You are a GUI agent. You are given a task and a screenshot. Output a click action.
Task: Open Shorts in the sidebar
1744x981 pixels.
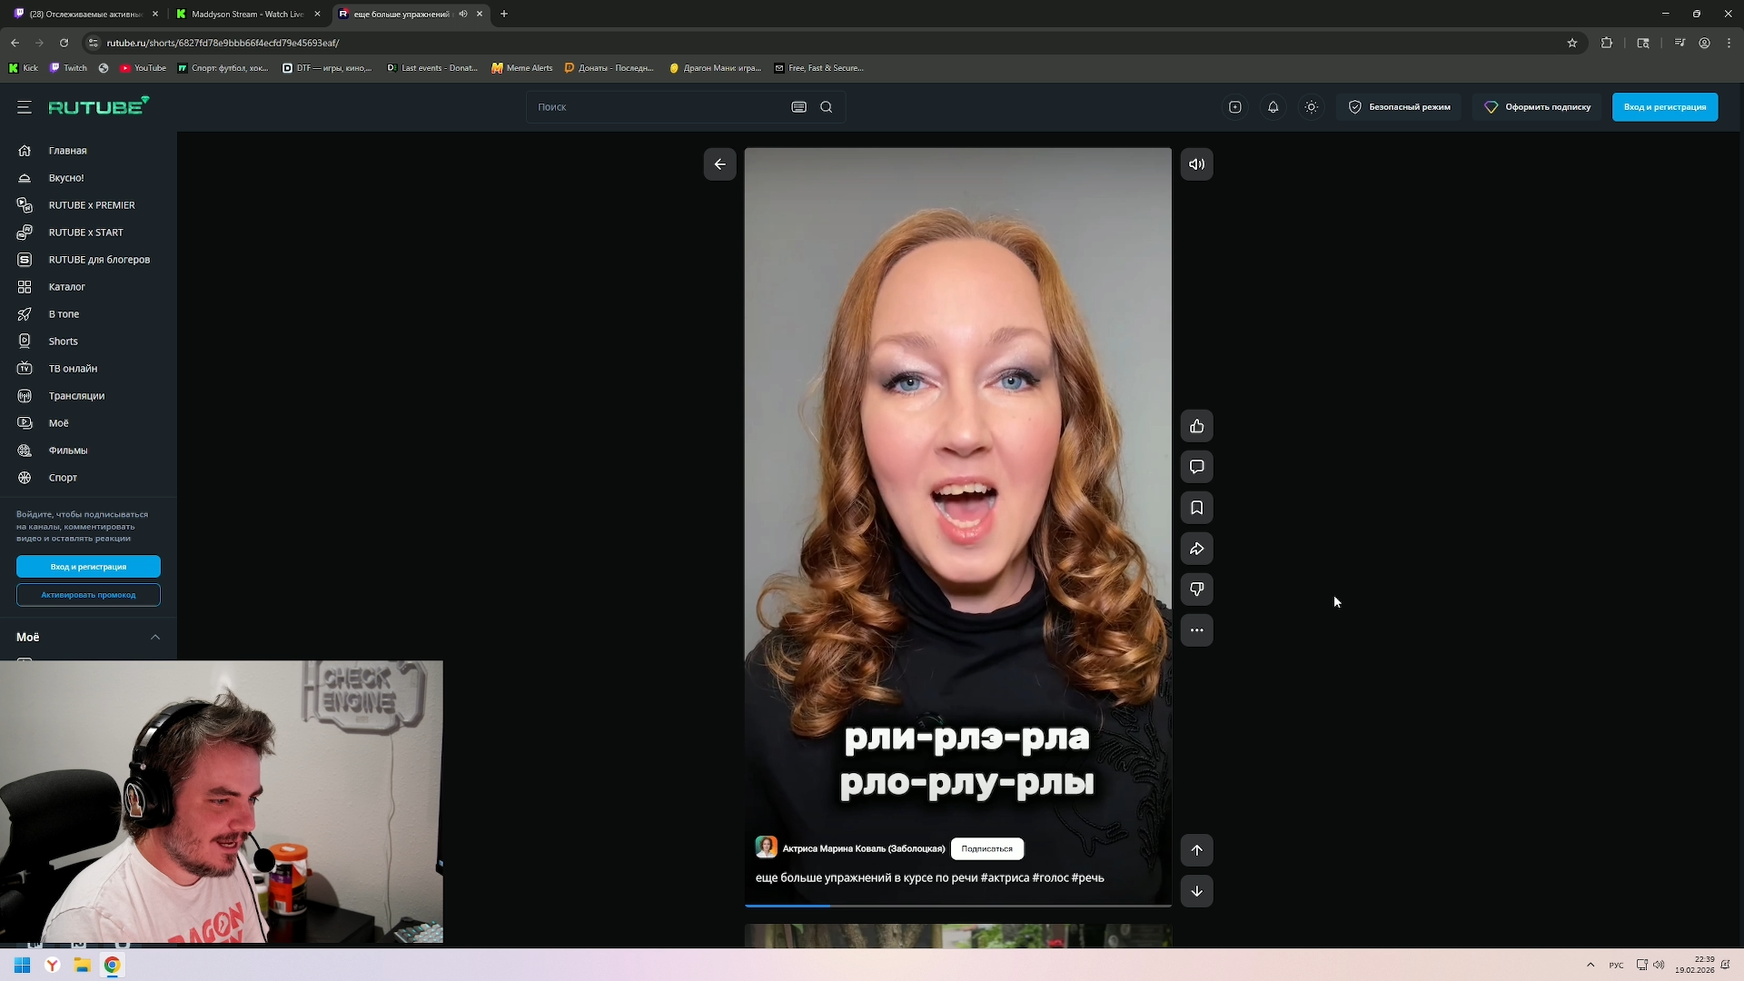tap(63, 342)
